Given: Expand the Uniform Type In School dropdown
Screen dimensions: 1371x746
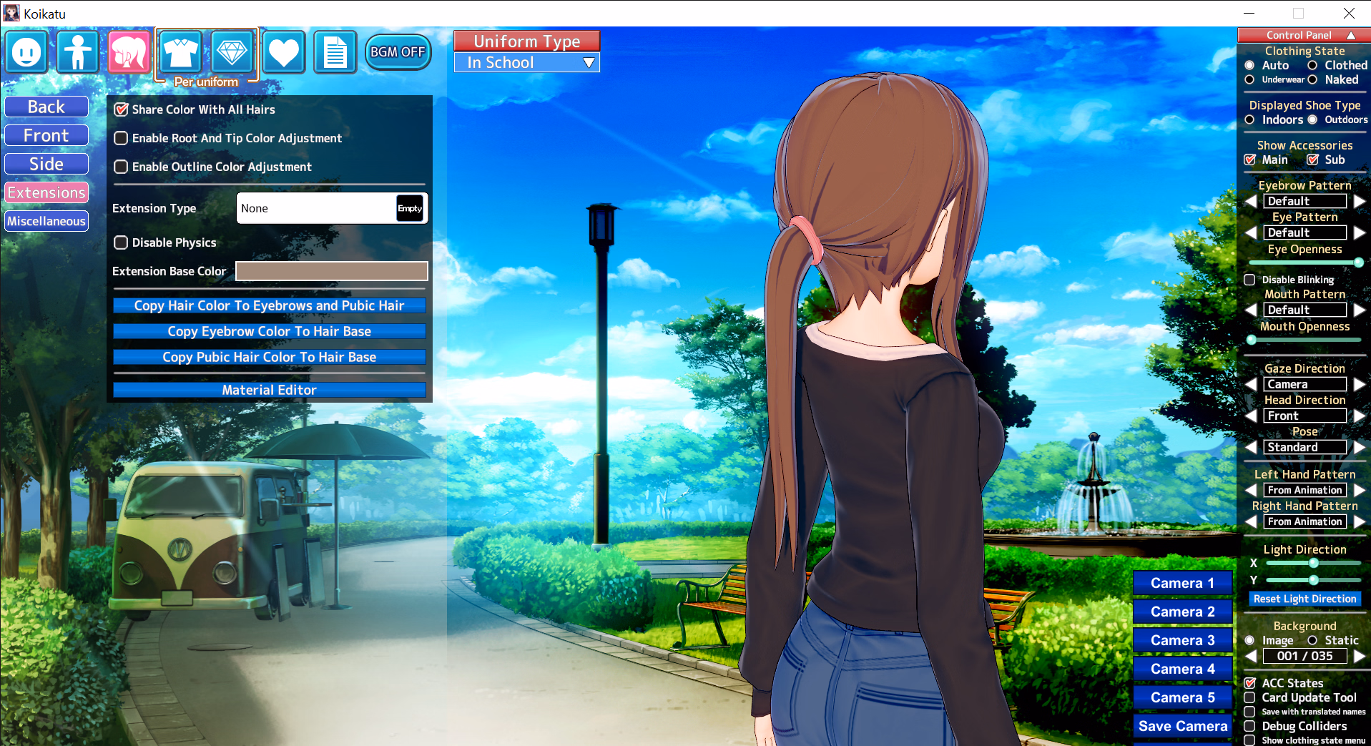Looking at the screenshot, I should point(527,63).
